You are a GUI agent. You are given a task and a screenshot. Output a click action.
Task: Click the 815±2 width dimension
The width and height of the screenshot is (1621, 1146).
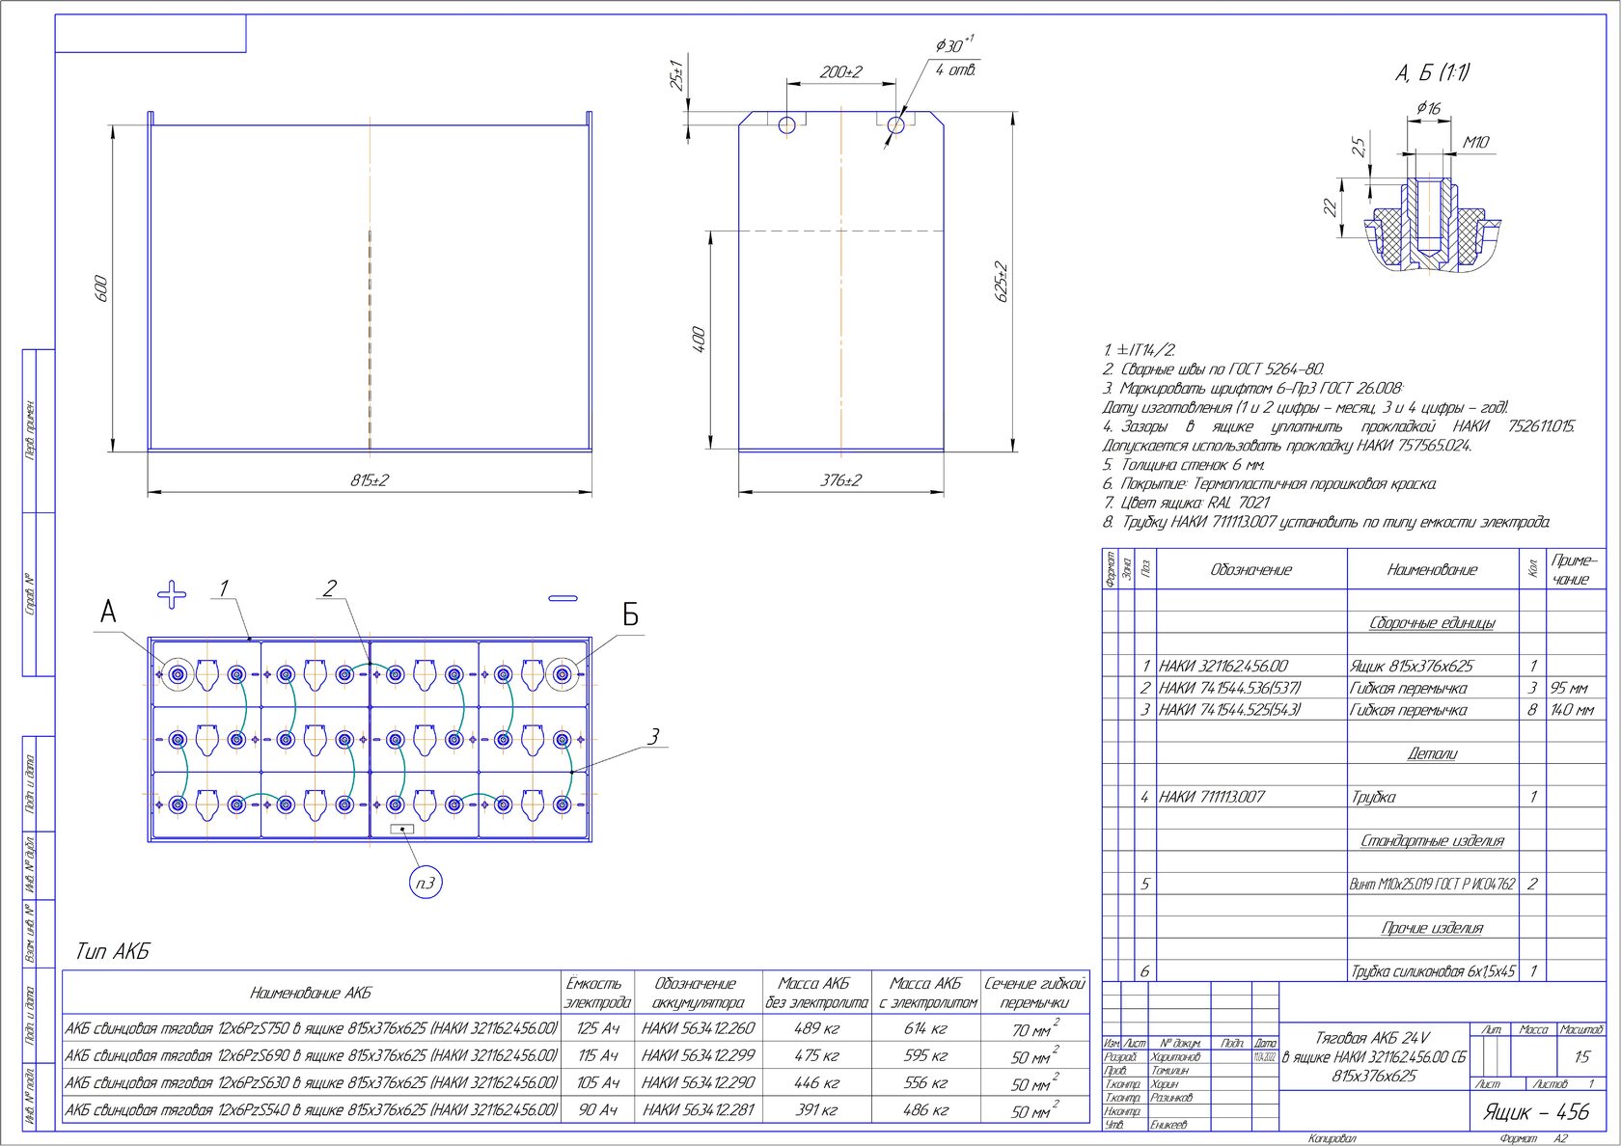pos(370,479)
